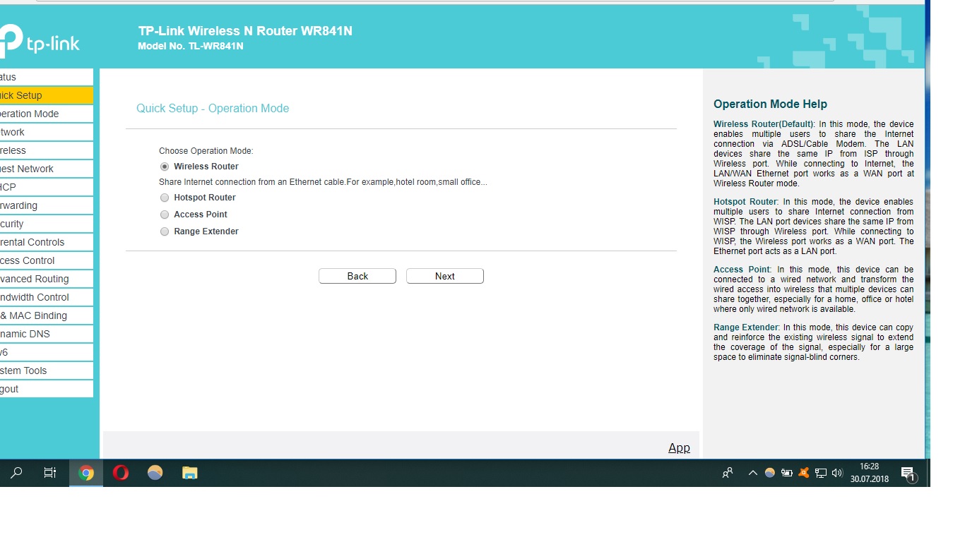Viewport: 965px width, 542px height.
Task: Click the 'Quick Setup - Operation Mode' heading
Action: click(213, 108)
